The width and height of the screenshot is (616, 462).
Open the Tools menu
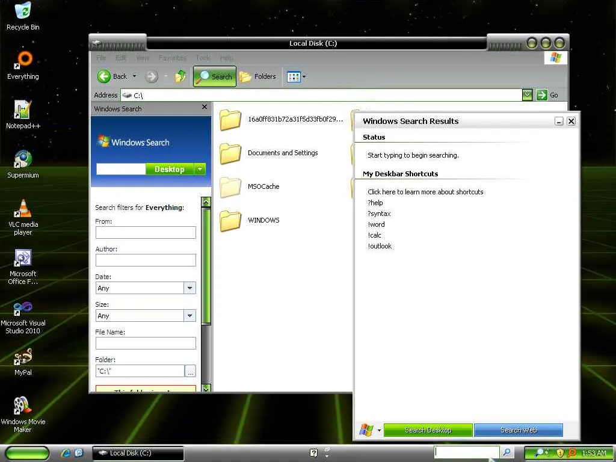click(203, 58)
